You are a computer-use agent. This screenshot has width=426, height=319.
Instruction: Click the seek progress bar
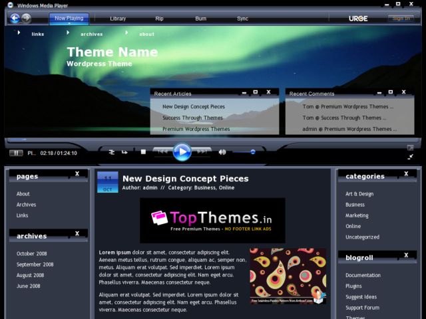tap(213, 140)
